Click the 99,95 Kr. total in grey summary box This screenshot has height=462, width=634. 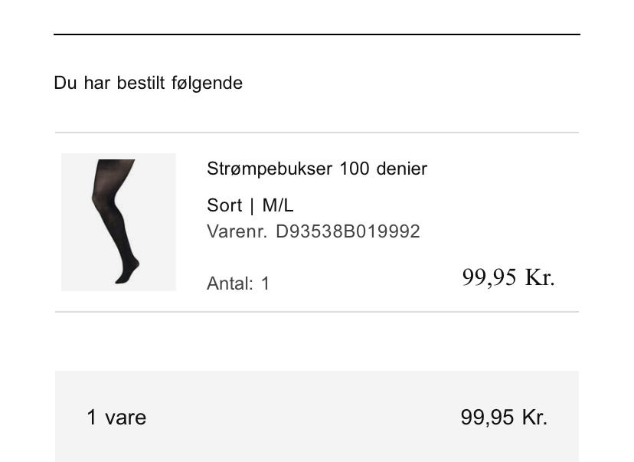coord(504,417)
